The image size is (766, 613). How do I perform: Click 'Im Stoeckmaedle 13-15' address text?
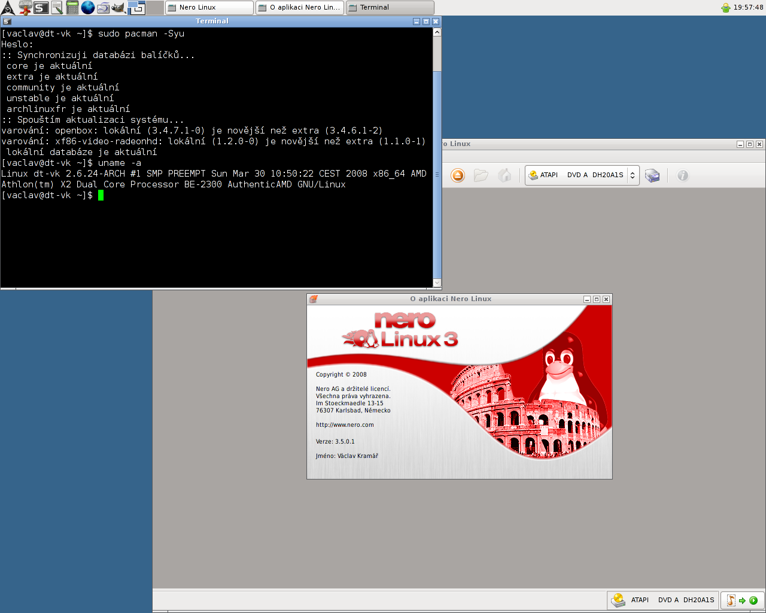349,403
